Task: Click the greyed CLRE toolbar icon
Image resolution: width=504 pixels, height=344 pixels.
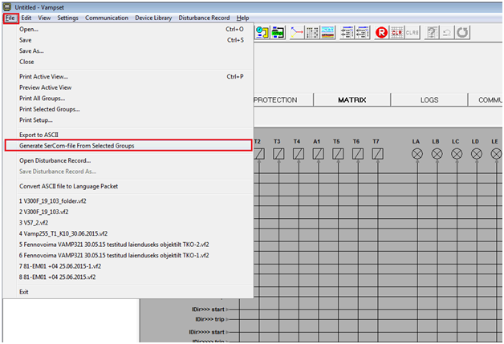Action: coord(413,32)
